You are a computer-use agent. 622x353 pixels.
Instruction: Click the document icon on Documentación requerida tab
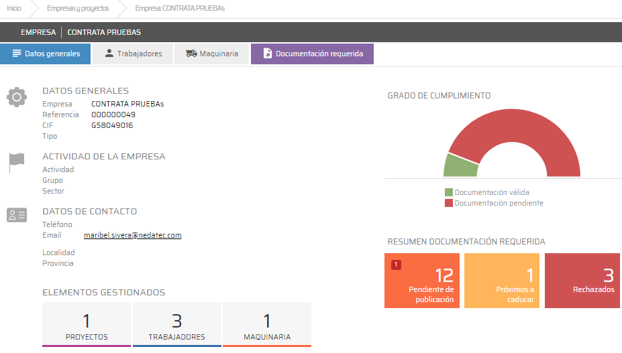pos(267,54)
